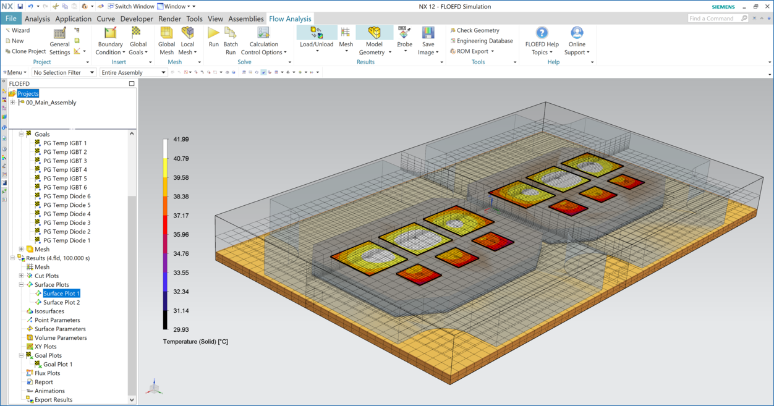Expand the Cut Plots tree node
Viewport: 774px width, 406px height.
(x=21, y=276)
